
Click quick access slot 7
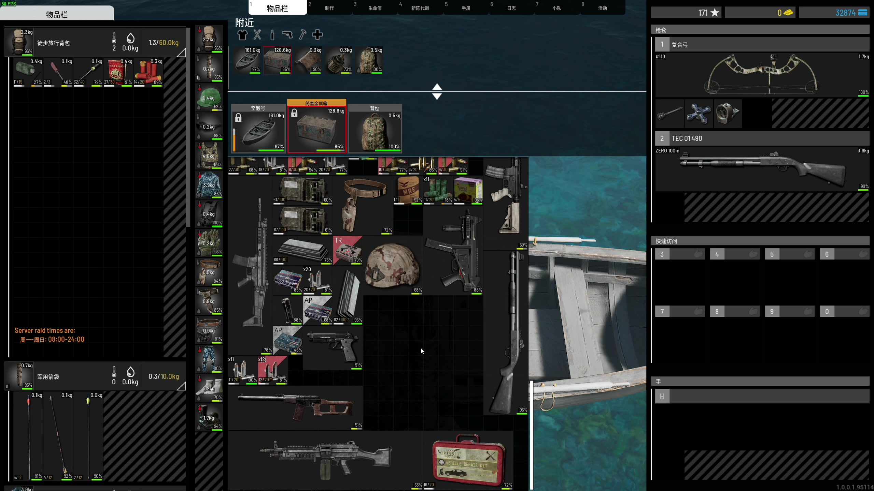pyautogui.click(x=680, y=311)
